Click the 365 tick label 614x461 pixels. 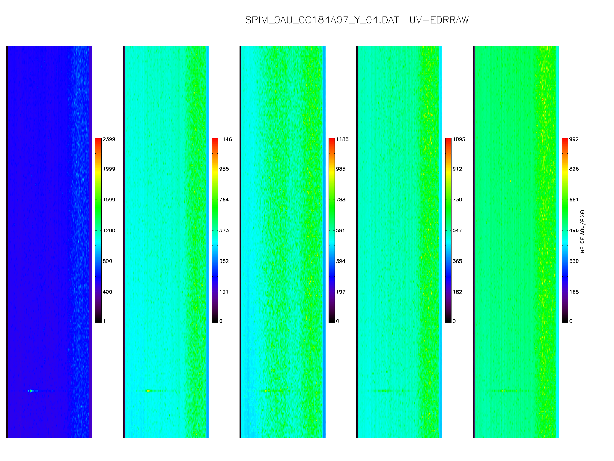457,261
